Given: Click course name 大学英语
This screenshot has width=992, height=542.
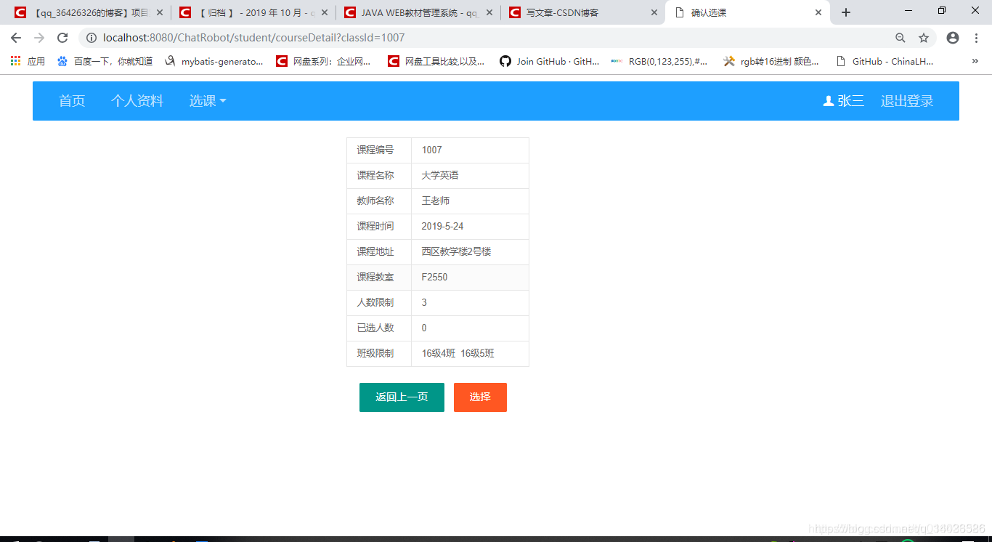Looking at the screenshot, I should pos(440,176).
